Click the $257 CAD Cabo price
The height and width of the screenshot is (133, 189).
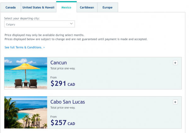coord(63,123)
